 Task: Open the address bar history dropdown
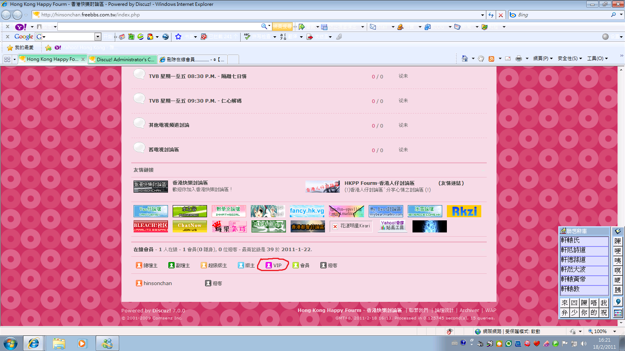tap(482, 15)
